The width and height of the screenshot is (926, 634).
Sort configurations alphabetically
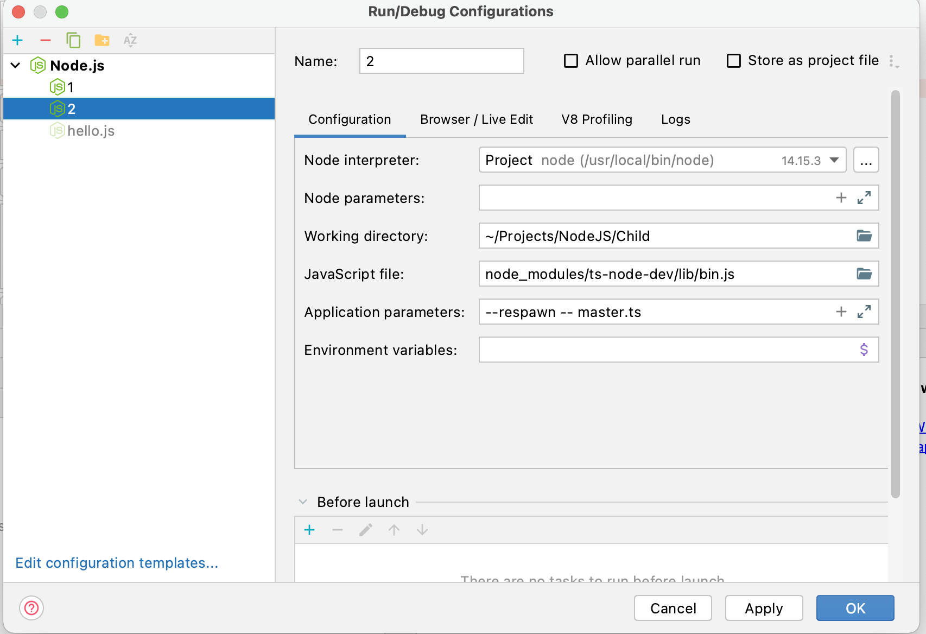(x=130, y=40)
